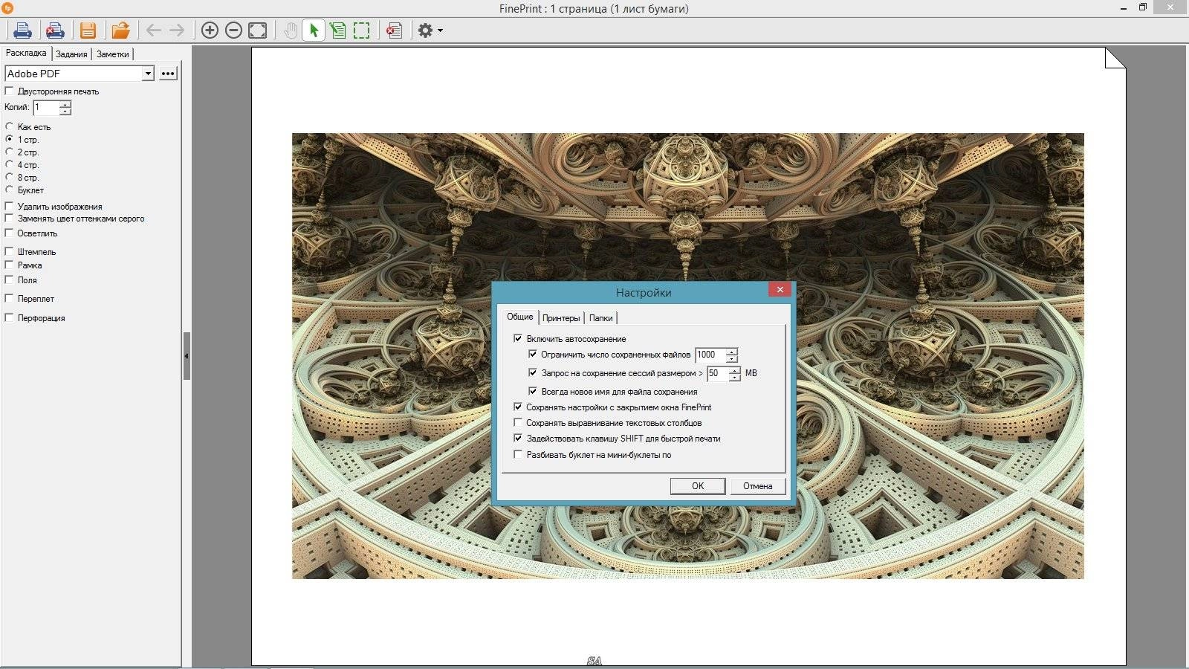Open the Общие tab in Настройки dialog

coord(519,317)
